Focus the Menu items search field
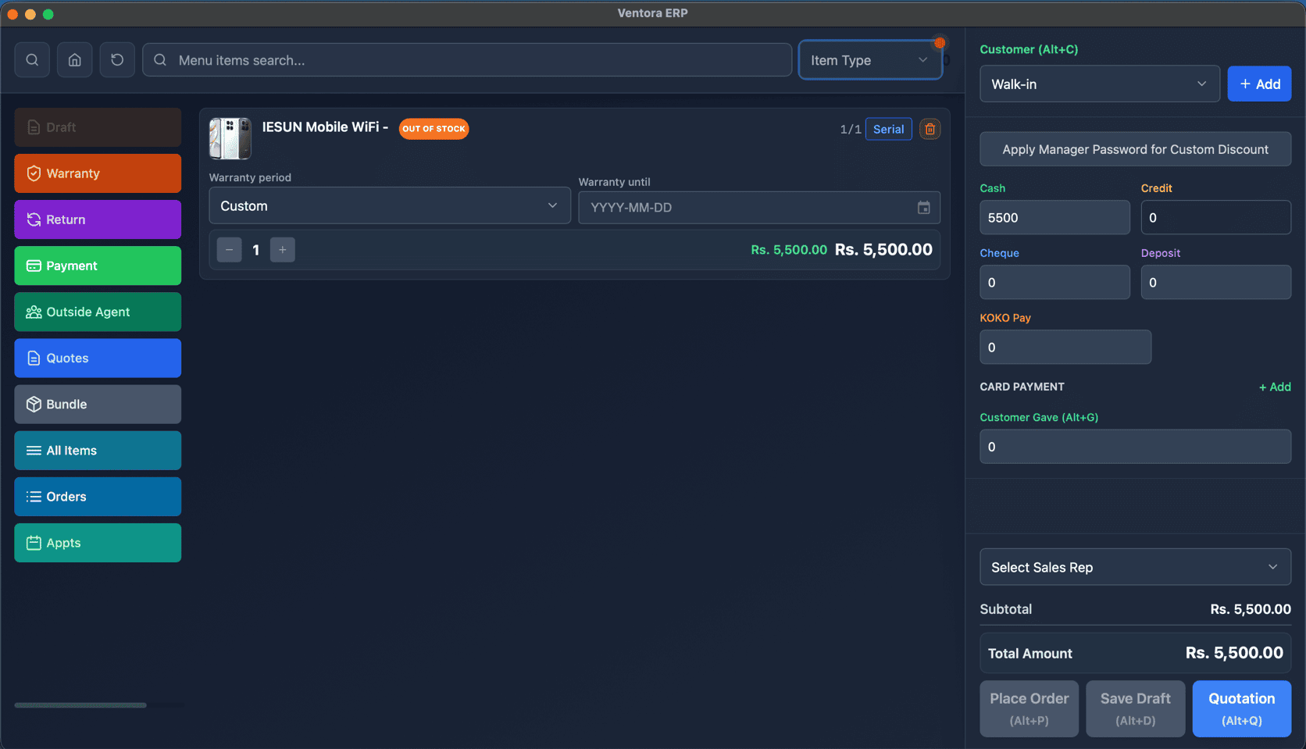This screenshot has height=749, width=1306. coord(467,60)
